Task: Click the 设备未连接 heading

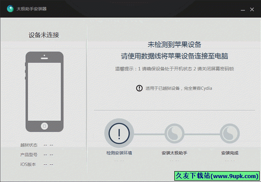Action: (44, 35)
